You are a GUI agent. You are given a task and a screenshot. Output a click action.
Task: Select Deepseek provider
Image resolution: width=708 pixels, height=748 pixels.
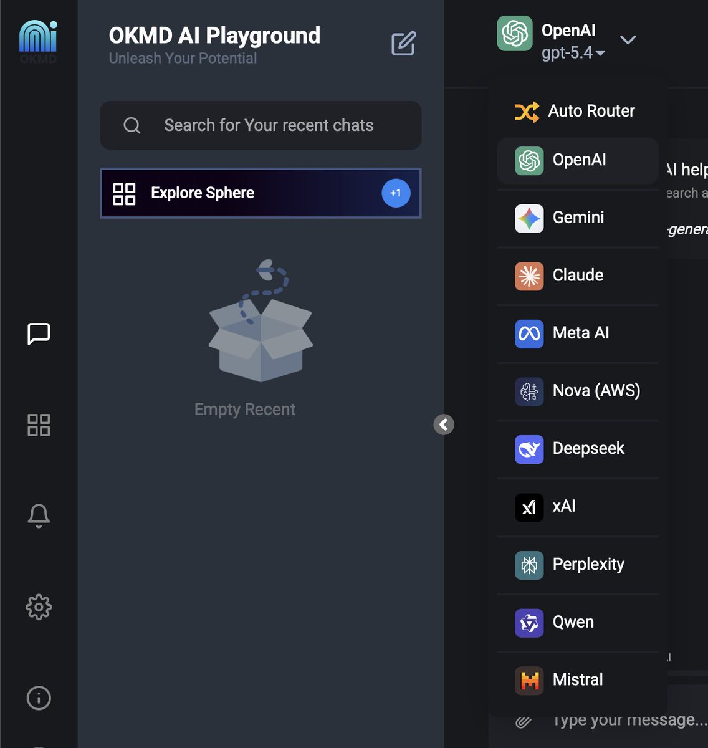[x=578, y=449]
